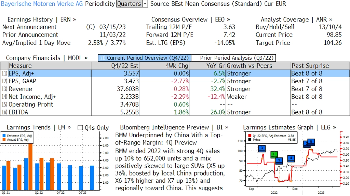350x196 pixels.
Task: Open the Periodicity Quarters dropdown
Action: tap(132, 4)
